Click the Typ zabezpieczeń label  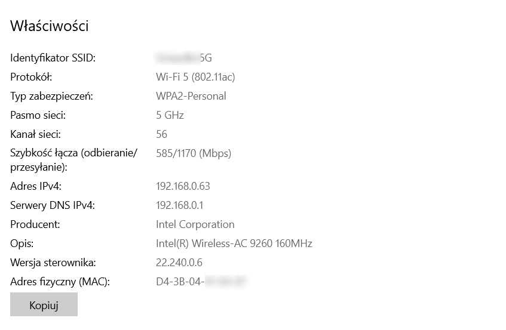[x=52, y=96]
